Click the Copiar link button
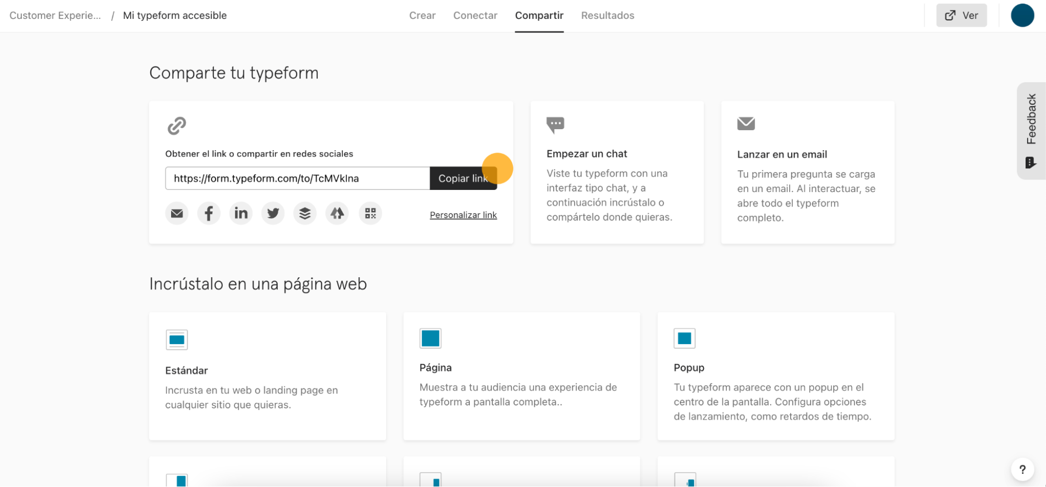The image size is (1046, 487). pos(463,178)
